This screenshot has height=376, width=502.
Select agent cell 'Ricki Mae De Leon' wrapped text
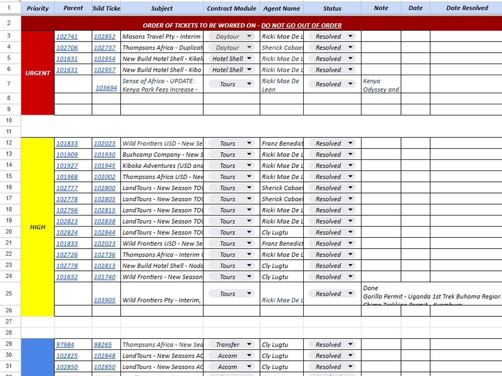[282, 84]
